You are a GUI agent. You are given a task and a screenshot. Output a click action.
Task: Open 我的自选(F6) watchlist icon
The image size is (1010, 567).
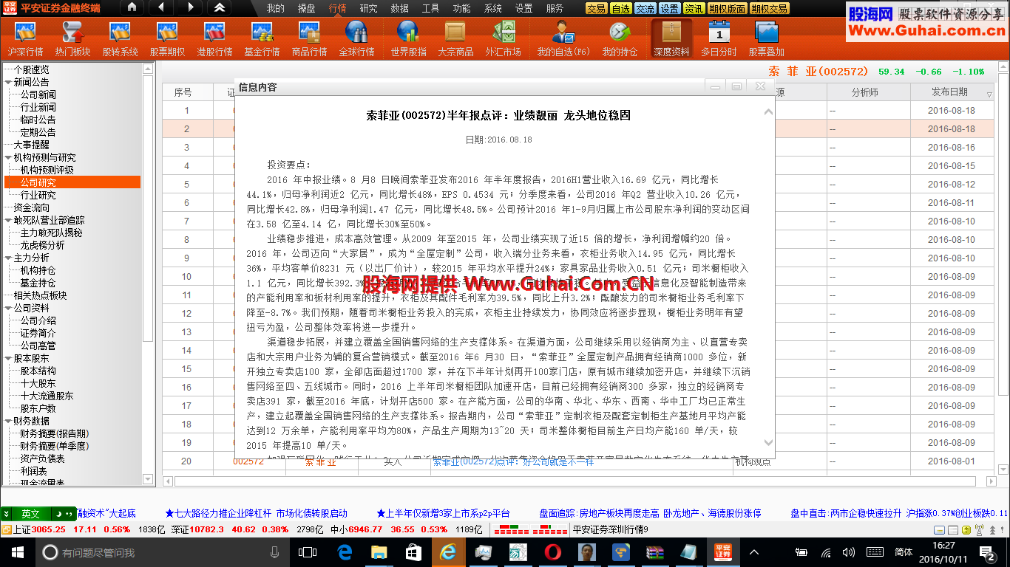(563, 39)
